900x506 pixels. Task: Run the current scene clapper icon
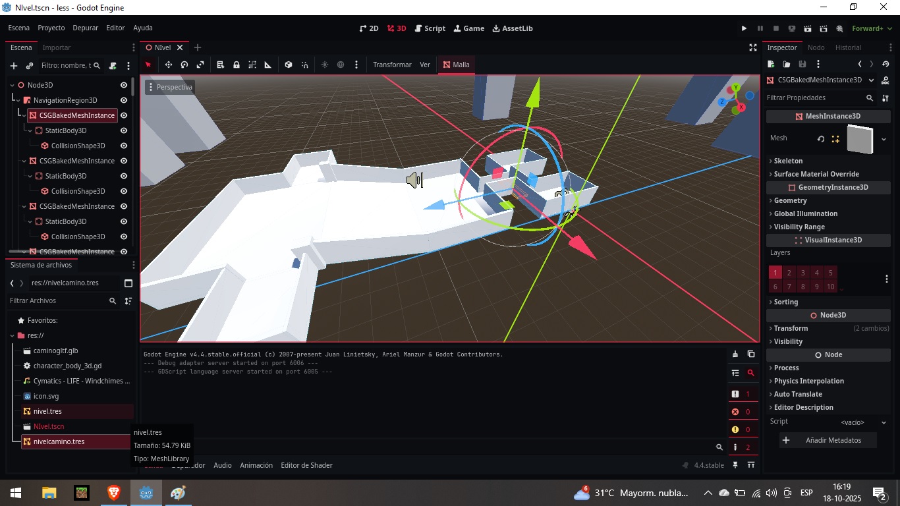(808, 28)
